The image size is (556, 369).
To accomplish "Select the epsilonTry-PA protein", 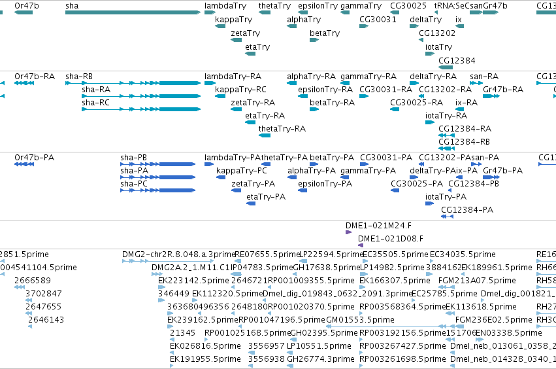I will 303,190.
